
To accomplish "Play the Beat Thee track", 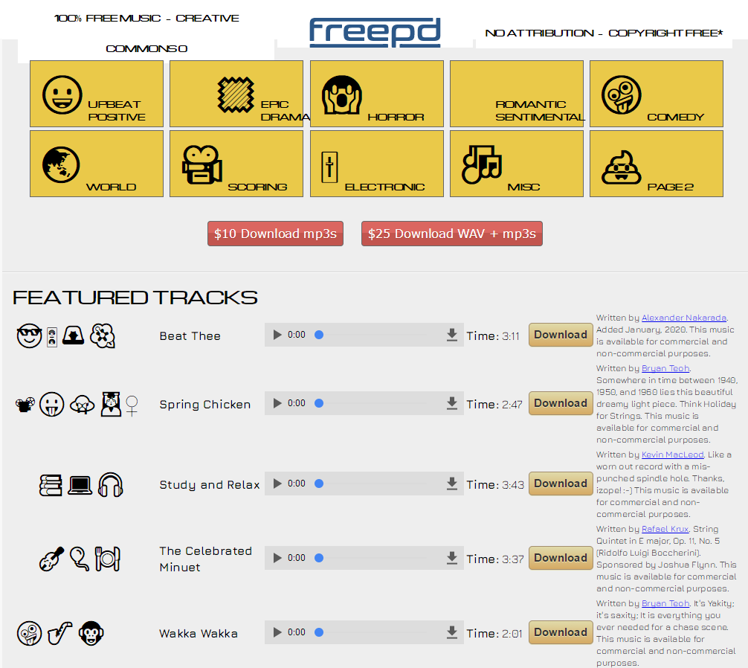I will coord(277,335).
